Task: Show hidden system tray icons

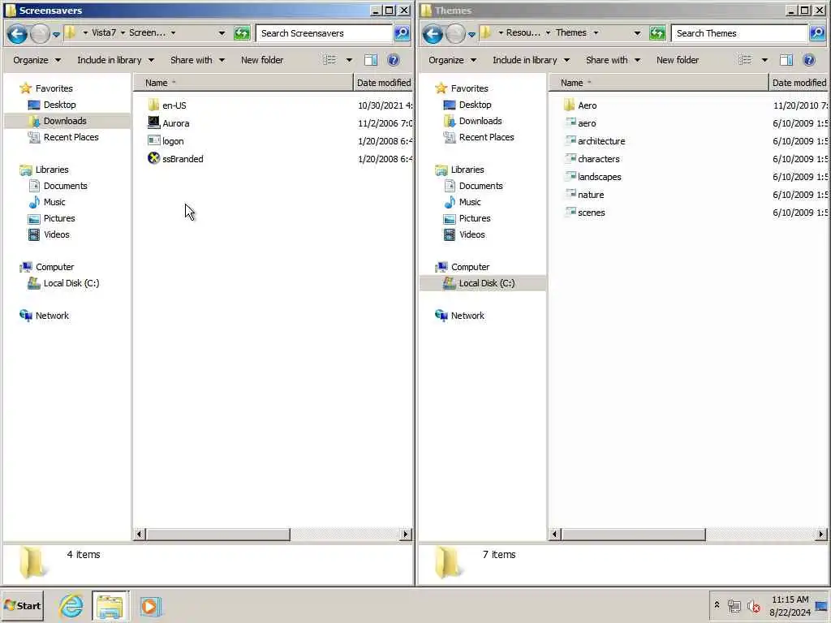Action: pos(717,605)
